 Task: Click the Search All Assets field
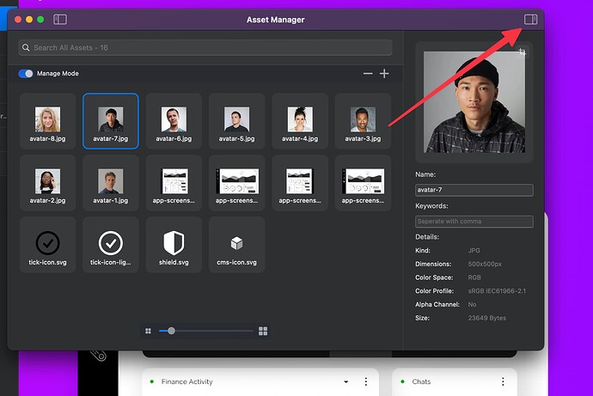[205, 47]
